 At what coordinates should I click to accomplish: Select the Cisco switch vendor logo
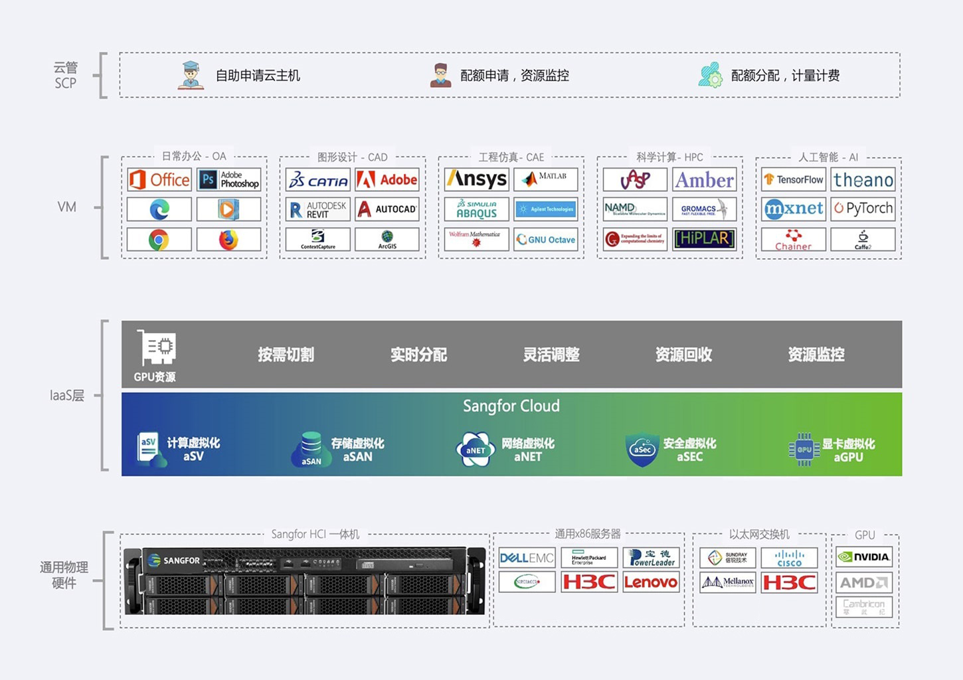789,558
